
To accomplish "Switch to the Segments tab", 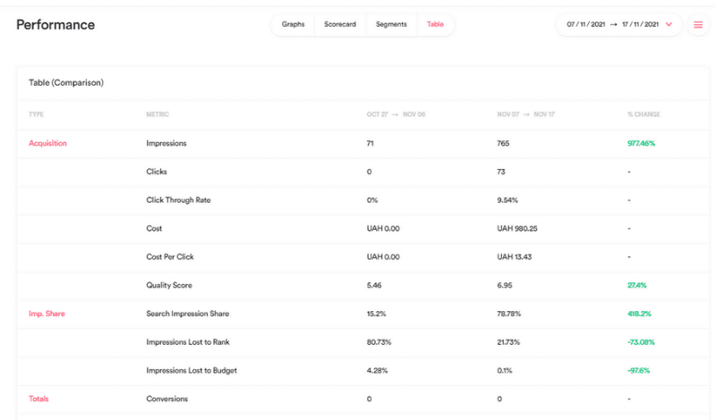I will [x=391, y=25].
